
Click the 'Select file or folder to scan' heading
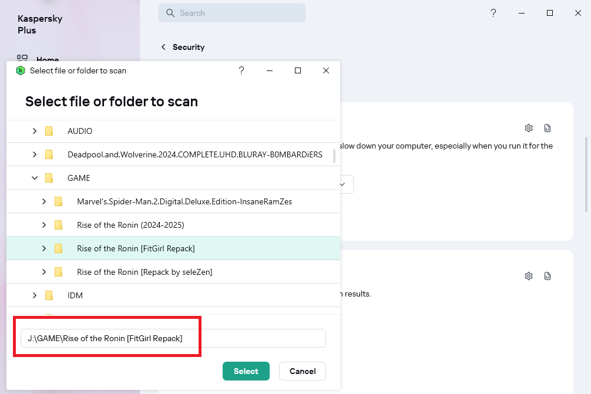tap(112, 102)
